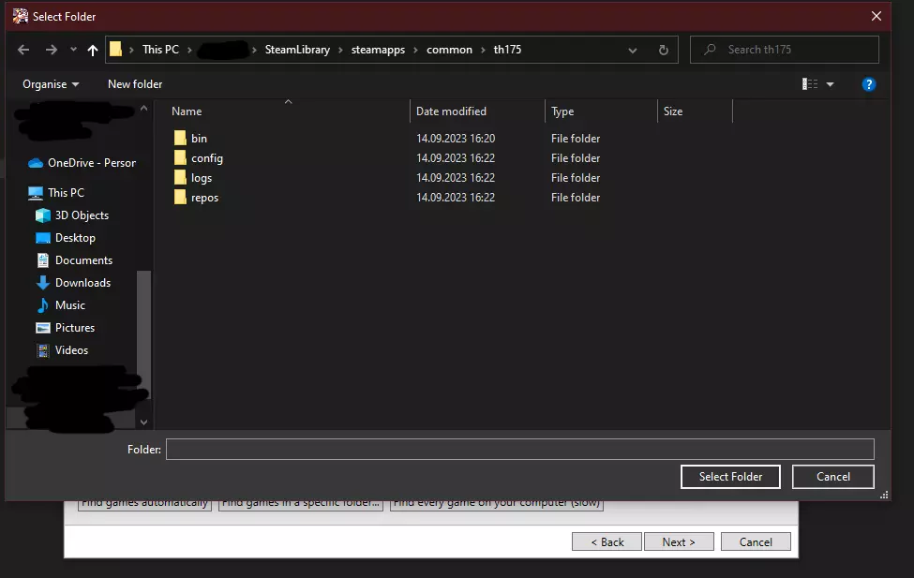Open more view options dropdown
Viewport: 914px width, 578px height.
(x=830, y=84)
